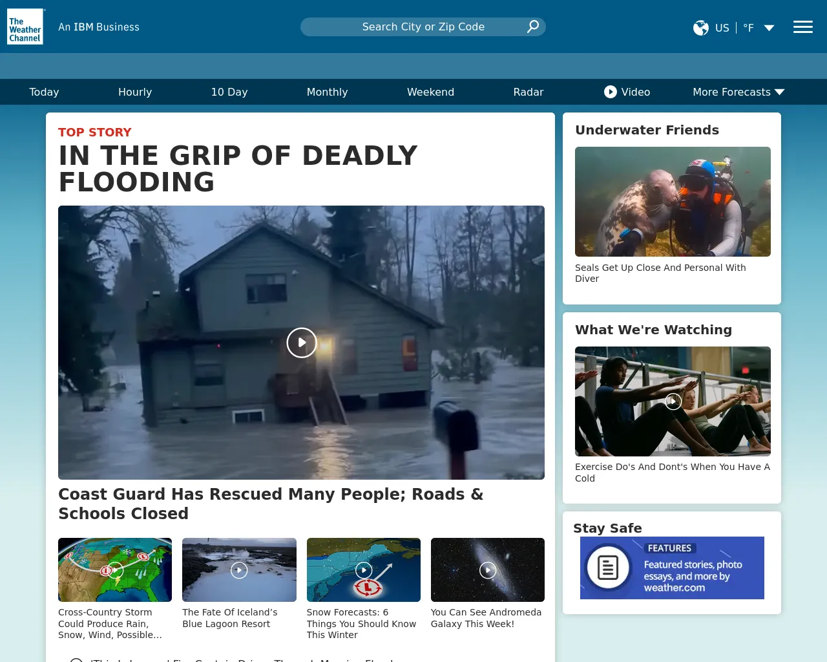Image resolution: width=827 pixels, height=662 pixels.
Task: Switch to the 10 Day tab
Action: (x=229, y=92)
